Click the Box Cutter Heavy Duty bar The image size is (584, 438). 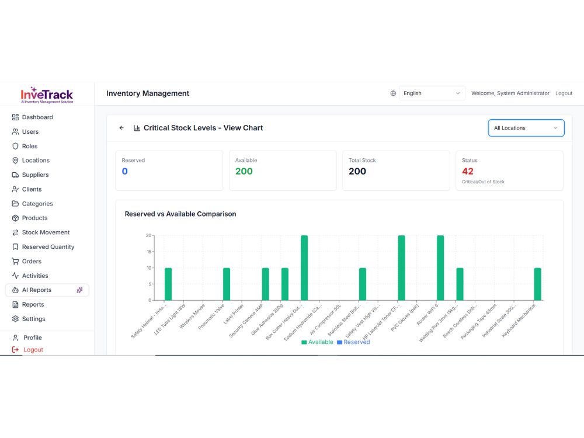[x=304, y=268]
